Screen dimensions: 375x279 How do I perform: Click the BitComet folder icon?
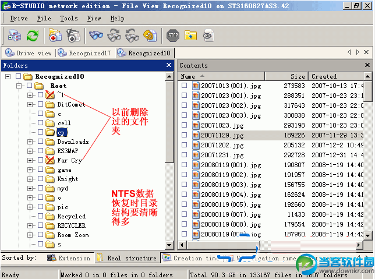[50, 104]
